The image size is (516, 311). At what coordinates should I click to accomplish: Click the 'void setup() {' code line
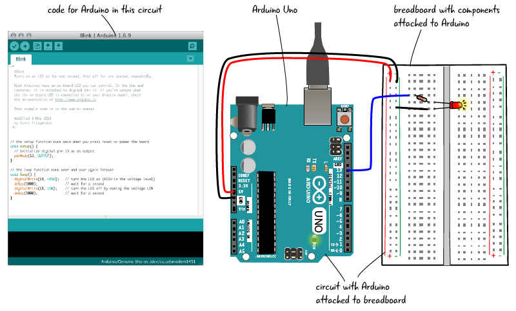(x=24, y=146)
